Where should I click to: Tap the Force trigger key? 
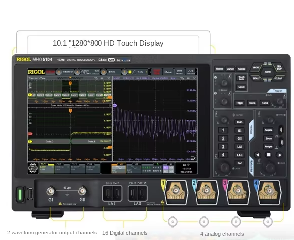(265, 103)
